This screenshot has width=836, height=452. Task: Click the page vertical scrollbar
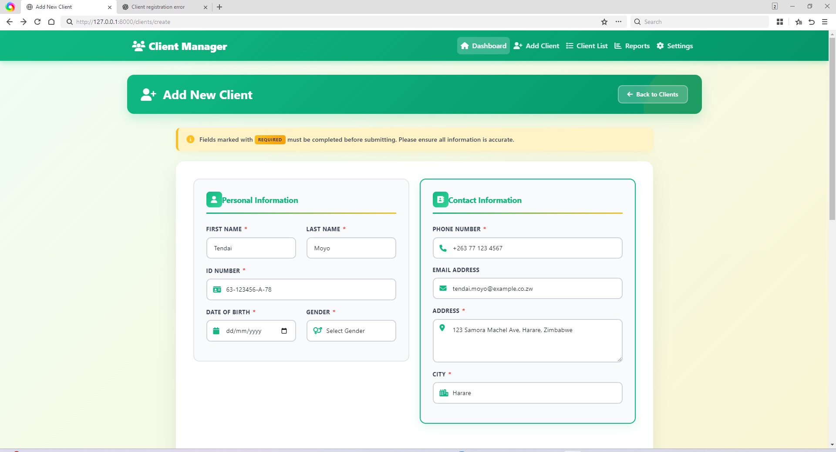click(832, 130)
